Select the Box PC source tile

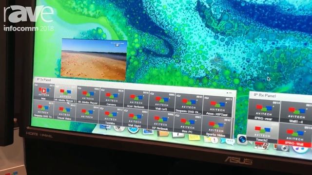187,123
